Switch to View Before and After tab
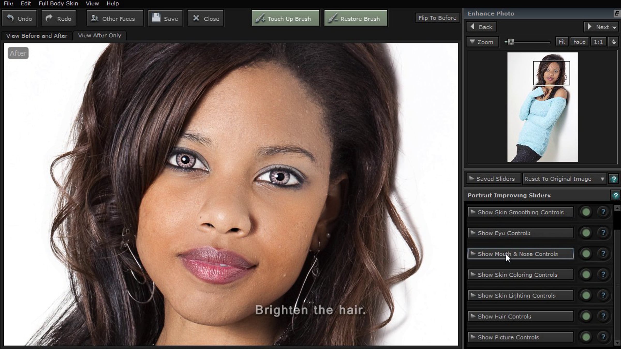Viewport: 621px width, 349px height. (37, 36)
